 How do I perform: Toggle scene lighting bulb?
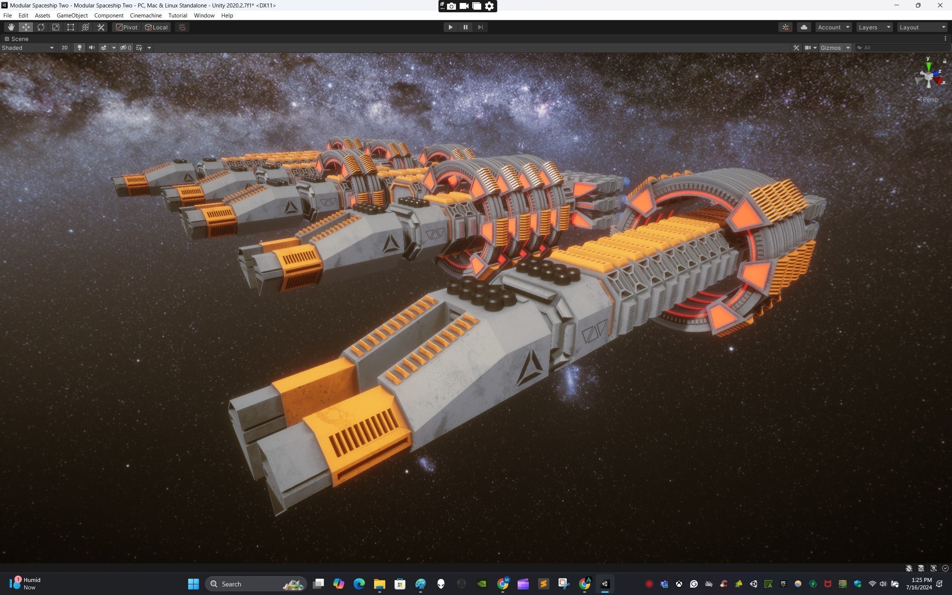(80, 48)
